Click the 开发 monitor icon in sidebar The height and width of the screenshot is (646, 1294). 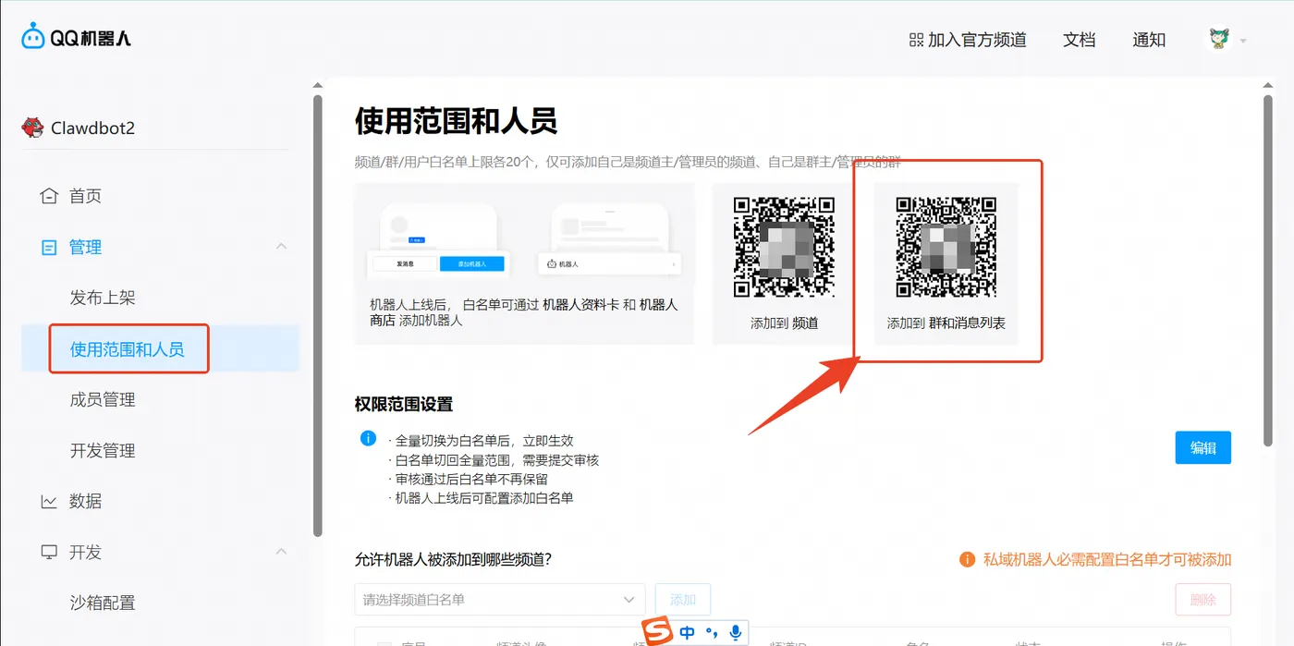point(49,552)
